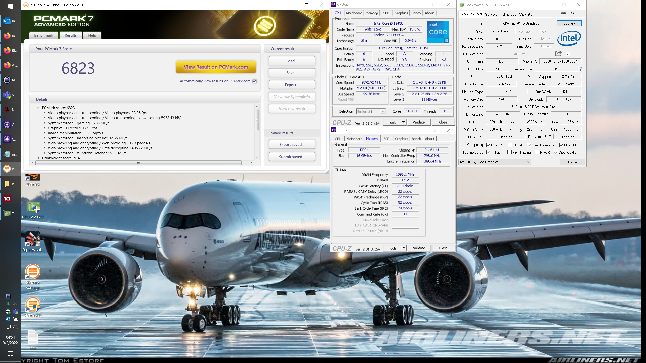The image size is (646, 363).
Task: Open the Tools dropdown arrow in top CPU-Z
Action: coord(403,122)
